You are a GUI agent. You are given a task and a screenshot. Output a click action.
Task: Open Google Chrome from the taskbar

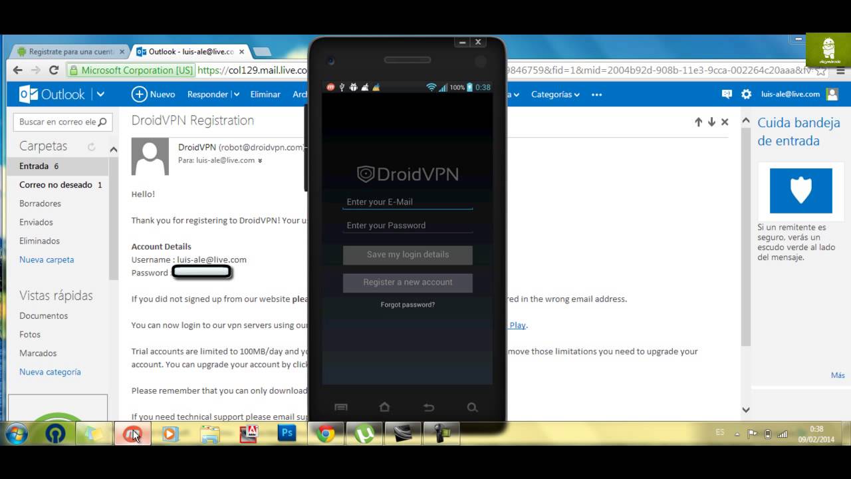tap(326, 434)
